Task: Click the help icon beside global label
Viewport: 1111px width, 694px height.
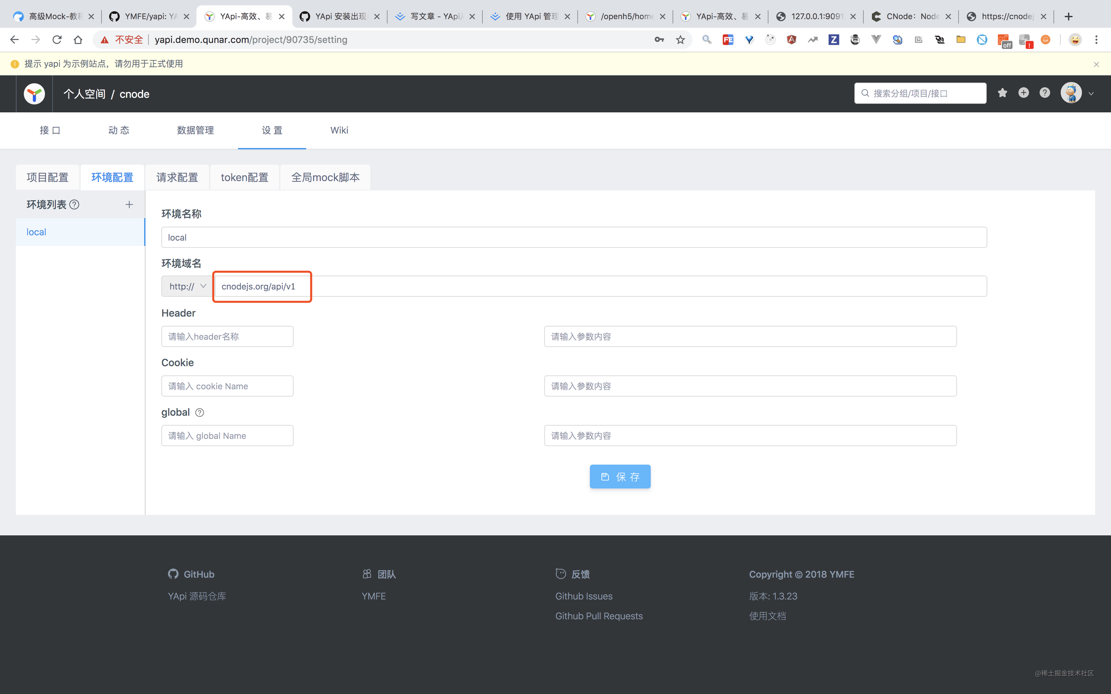Action: click(200, 412)
